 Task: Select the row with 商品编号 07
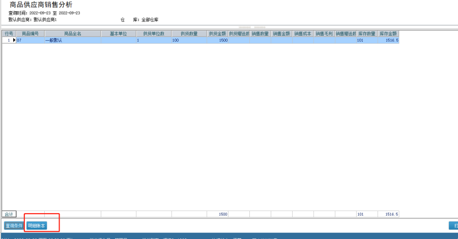(x=31, y=40)
